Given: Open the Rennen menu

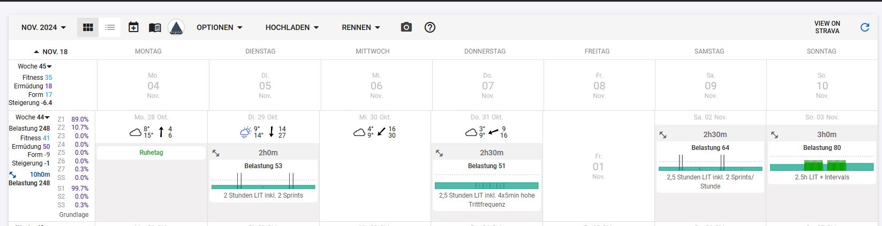Looking at the screenshot, I should pyautogui.click(x=361, y=27).
